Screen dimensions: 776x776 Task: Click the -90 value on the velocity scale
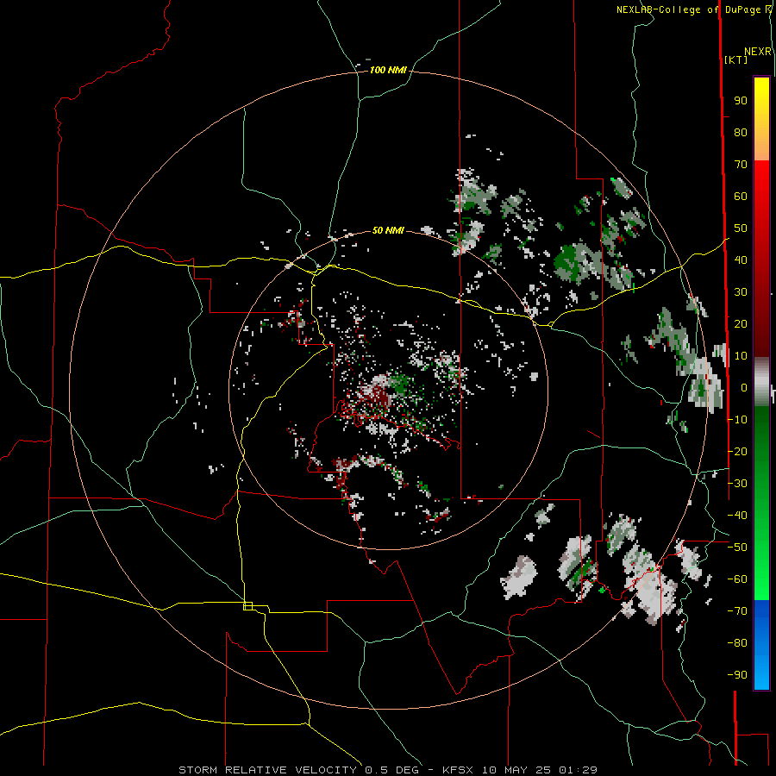click(737, 675)
